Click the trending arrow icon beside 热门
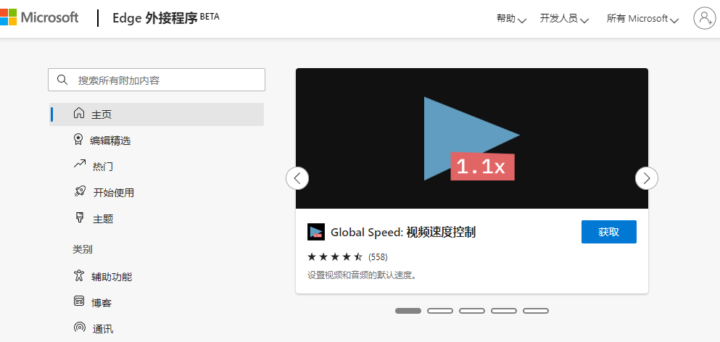This screenshot has width=720, height=342. (80, 164)
